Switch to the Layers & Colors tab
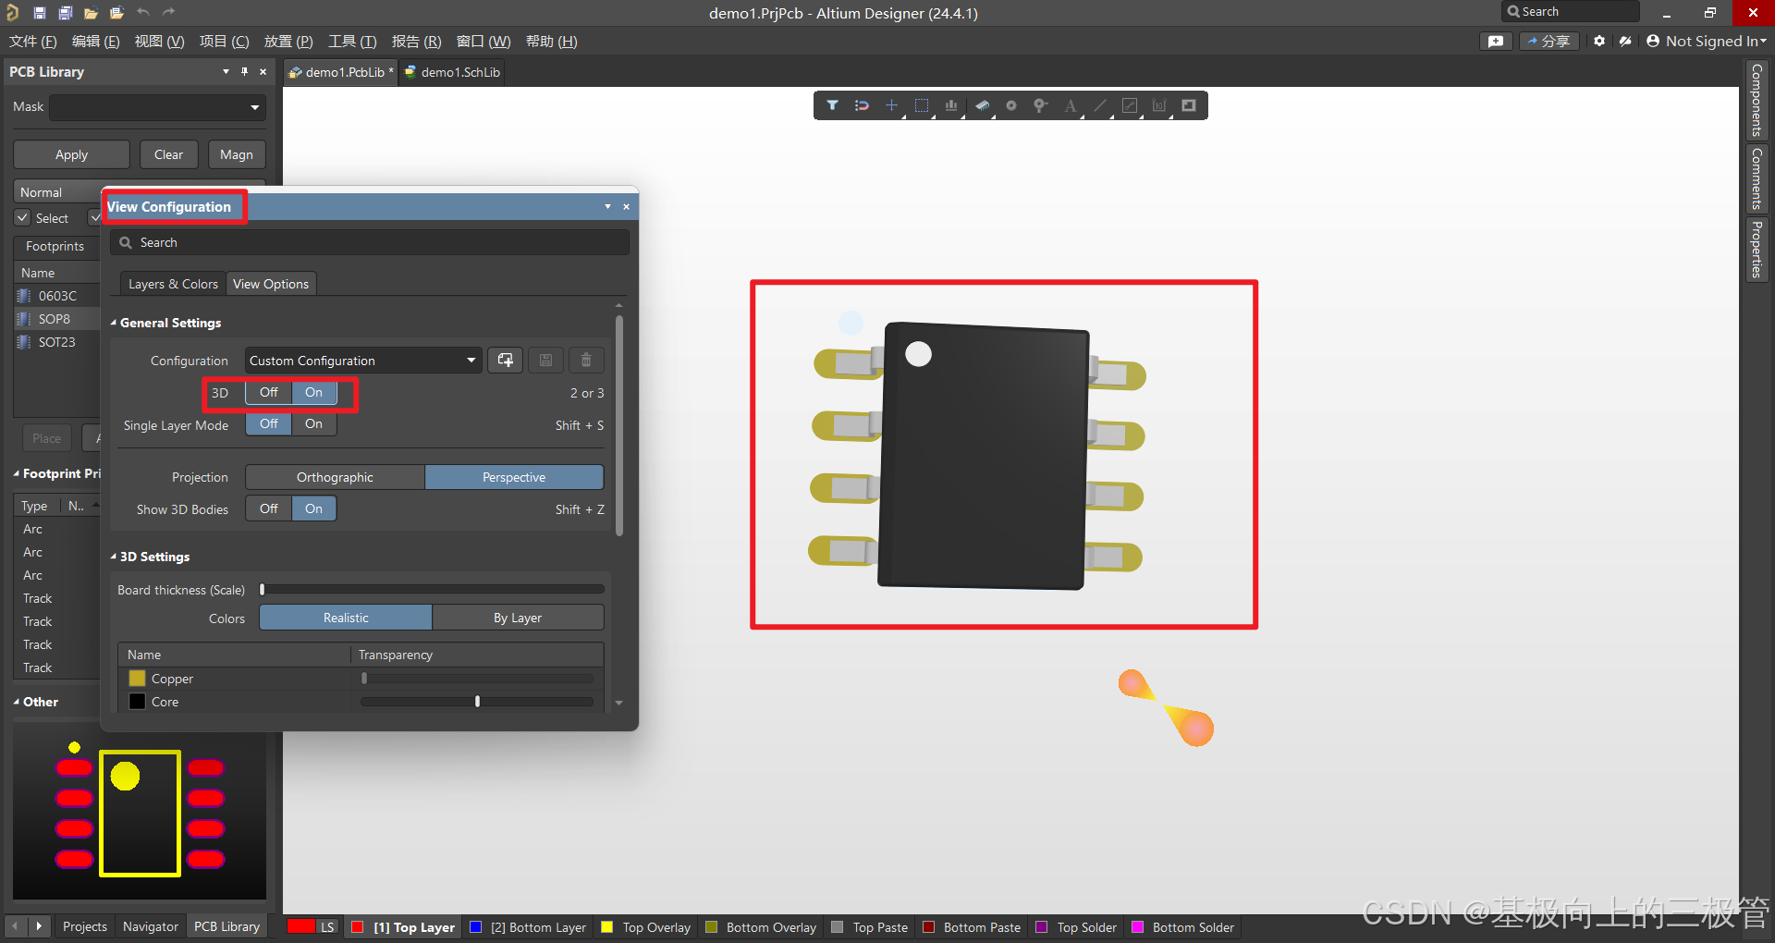This screenshot has width=1775, height=943. (173, 284)
